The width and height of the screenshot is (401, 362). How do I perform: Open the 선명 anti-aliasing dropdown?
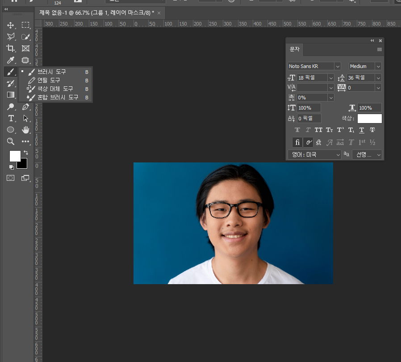(x=367, y=155)
